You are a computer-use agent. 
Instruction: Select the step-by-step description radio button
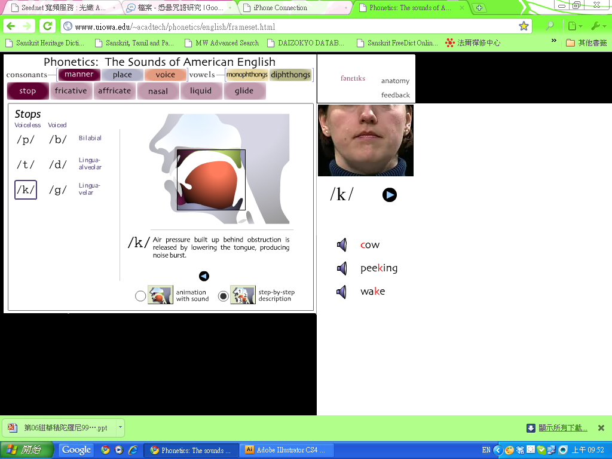click(x=223, y=296)
